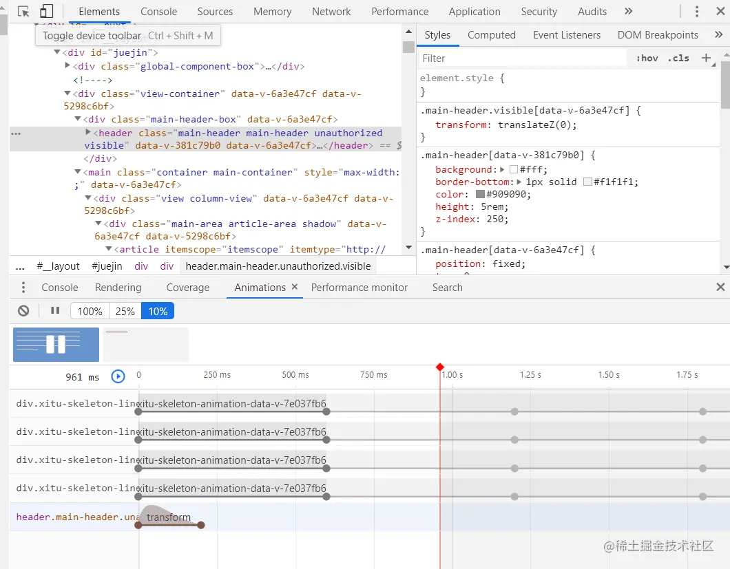Open the Application tab
Viewport: 730px width, 569px height.
pyautogui.click(x=474, y=12)
